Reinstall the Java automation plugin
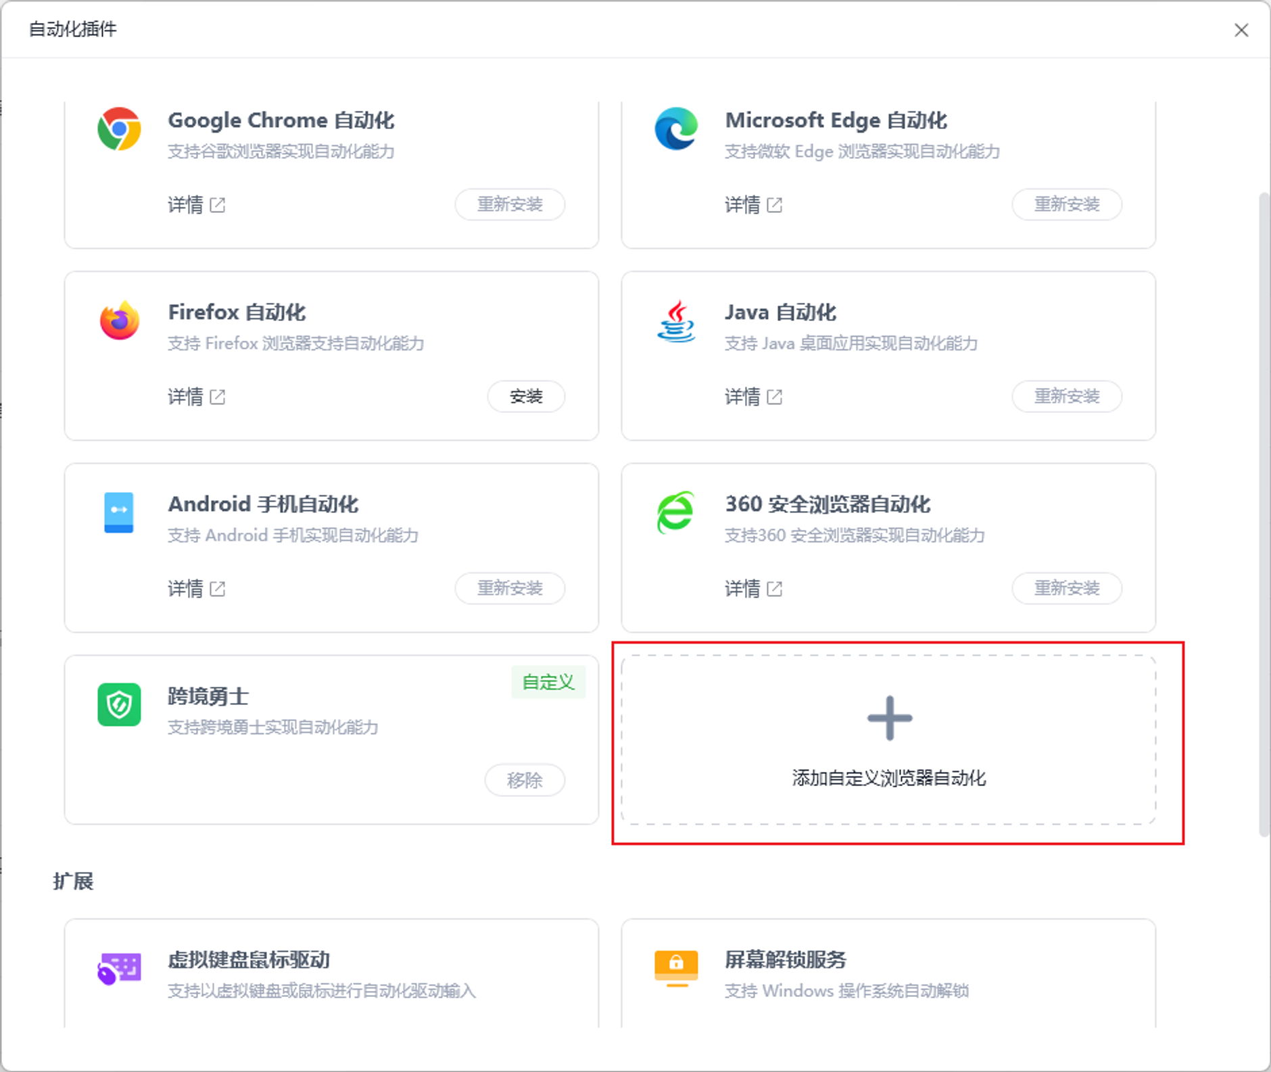The width and height of the screenshot is (1271, 1072). pos(1068,396)
